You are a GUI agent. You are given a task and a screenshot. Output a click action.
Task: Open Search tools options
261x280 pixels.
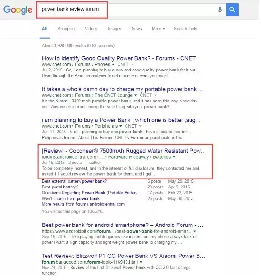(x=185, y=29)
